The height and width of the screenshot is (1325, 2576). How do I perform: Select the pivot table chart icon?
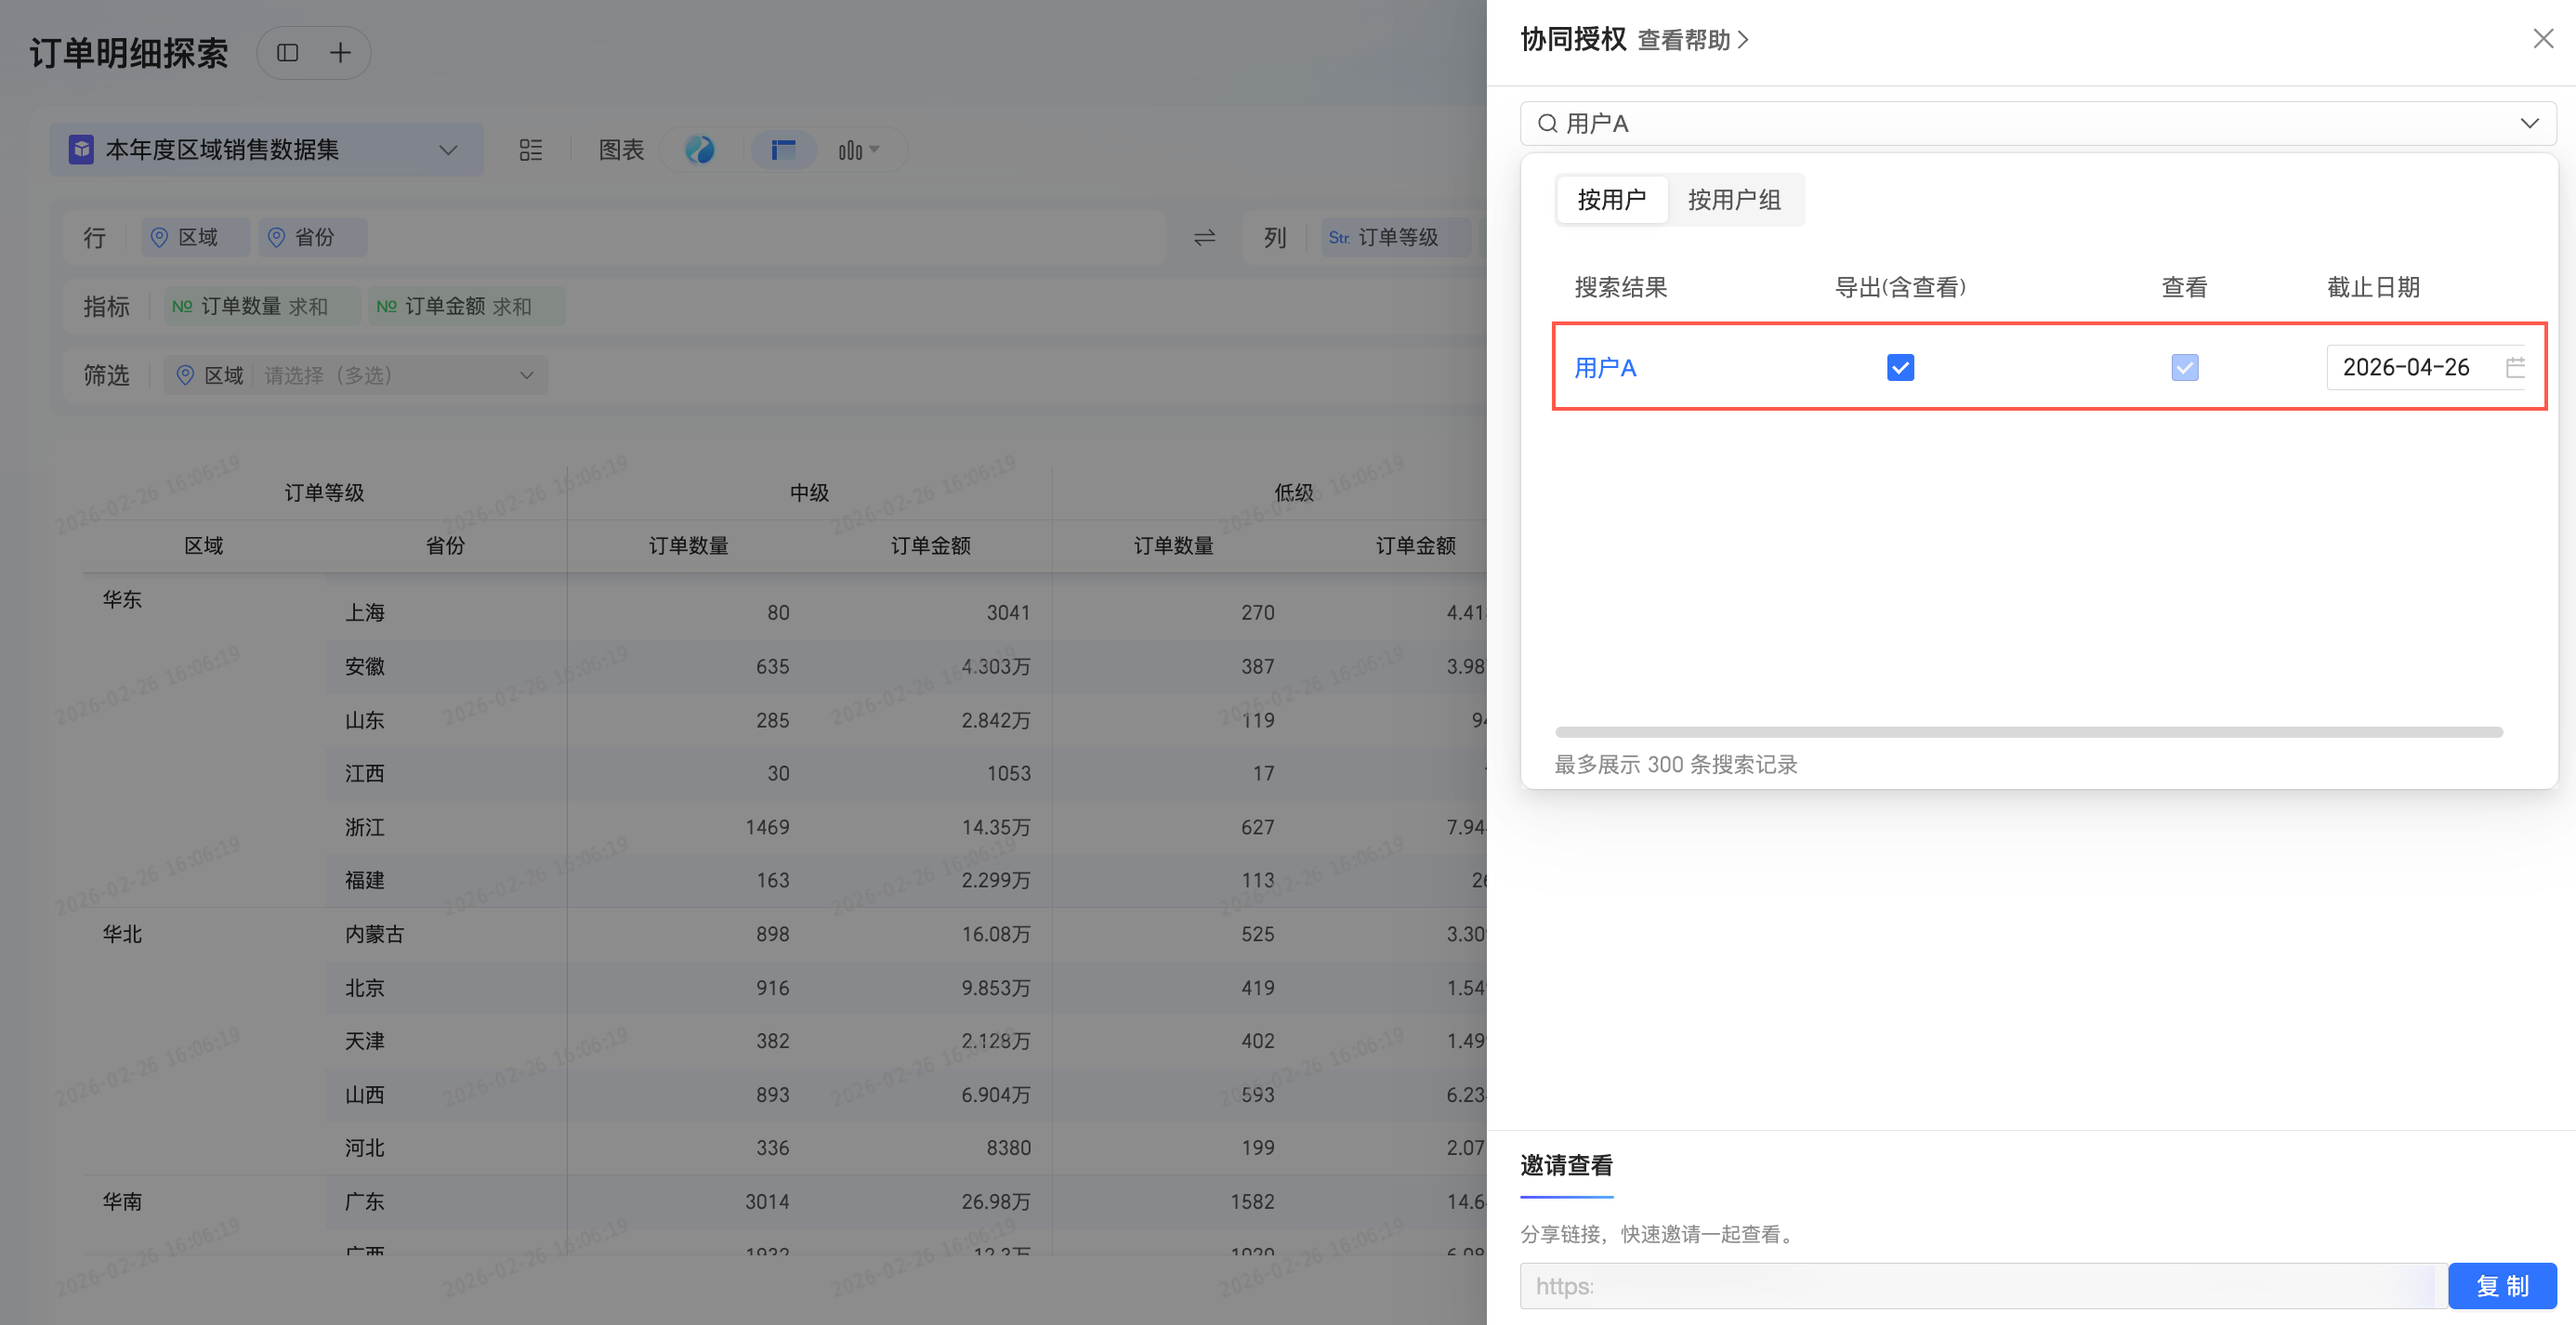pyautogui.click(x=783, y=150)
